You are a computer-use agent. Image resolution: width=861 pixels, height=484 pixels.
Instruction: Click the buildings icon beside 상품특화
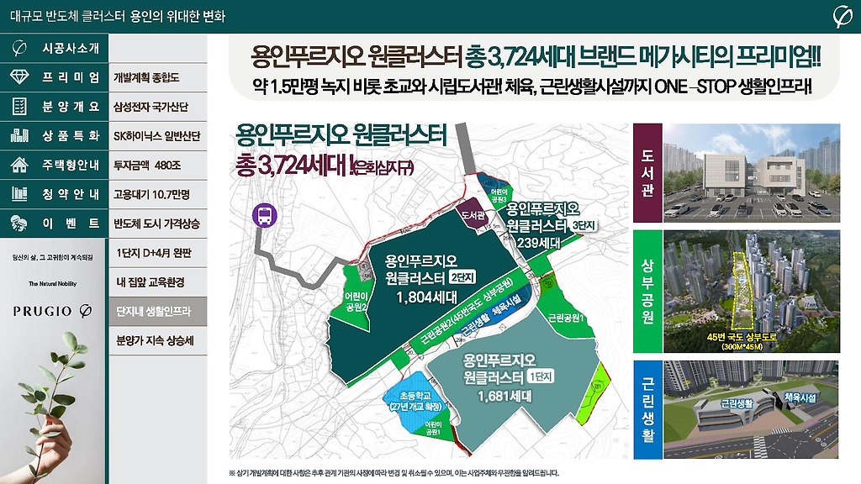click(x=19, y=135)
